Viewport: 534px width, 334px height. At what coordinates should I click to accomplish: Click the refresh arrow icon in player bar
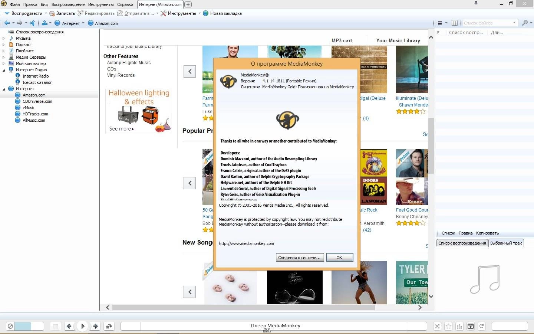(x=482, y=326)
